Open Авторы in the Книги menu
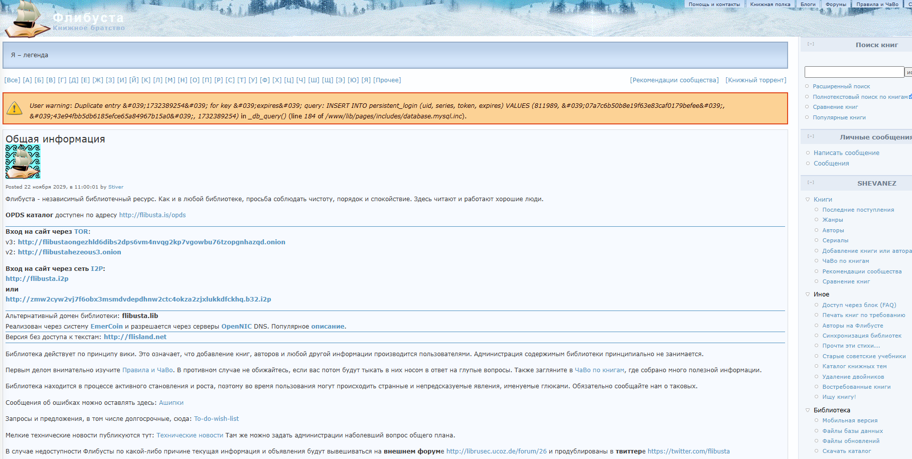Image resolution: width=912 pixels, height=459 pixels. (833, 230)
